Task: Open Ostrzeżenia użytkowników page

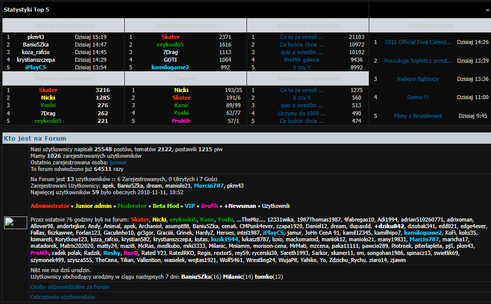Action: (63, 297)
